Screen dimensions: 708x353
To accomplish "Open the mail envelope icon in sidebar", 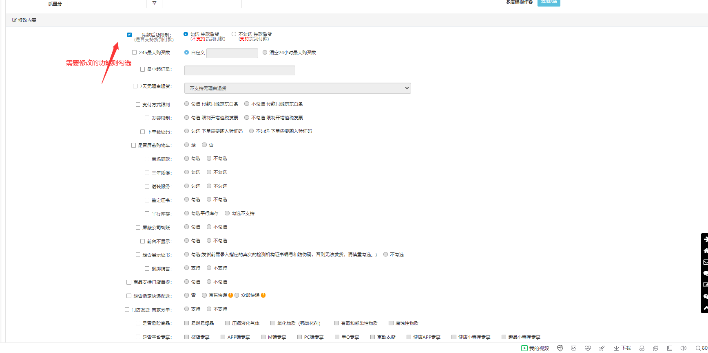I will (705, 262).
